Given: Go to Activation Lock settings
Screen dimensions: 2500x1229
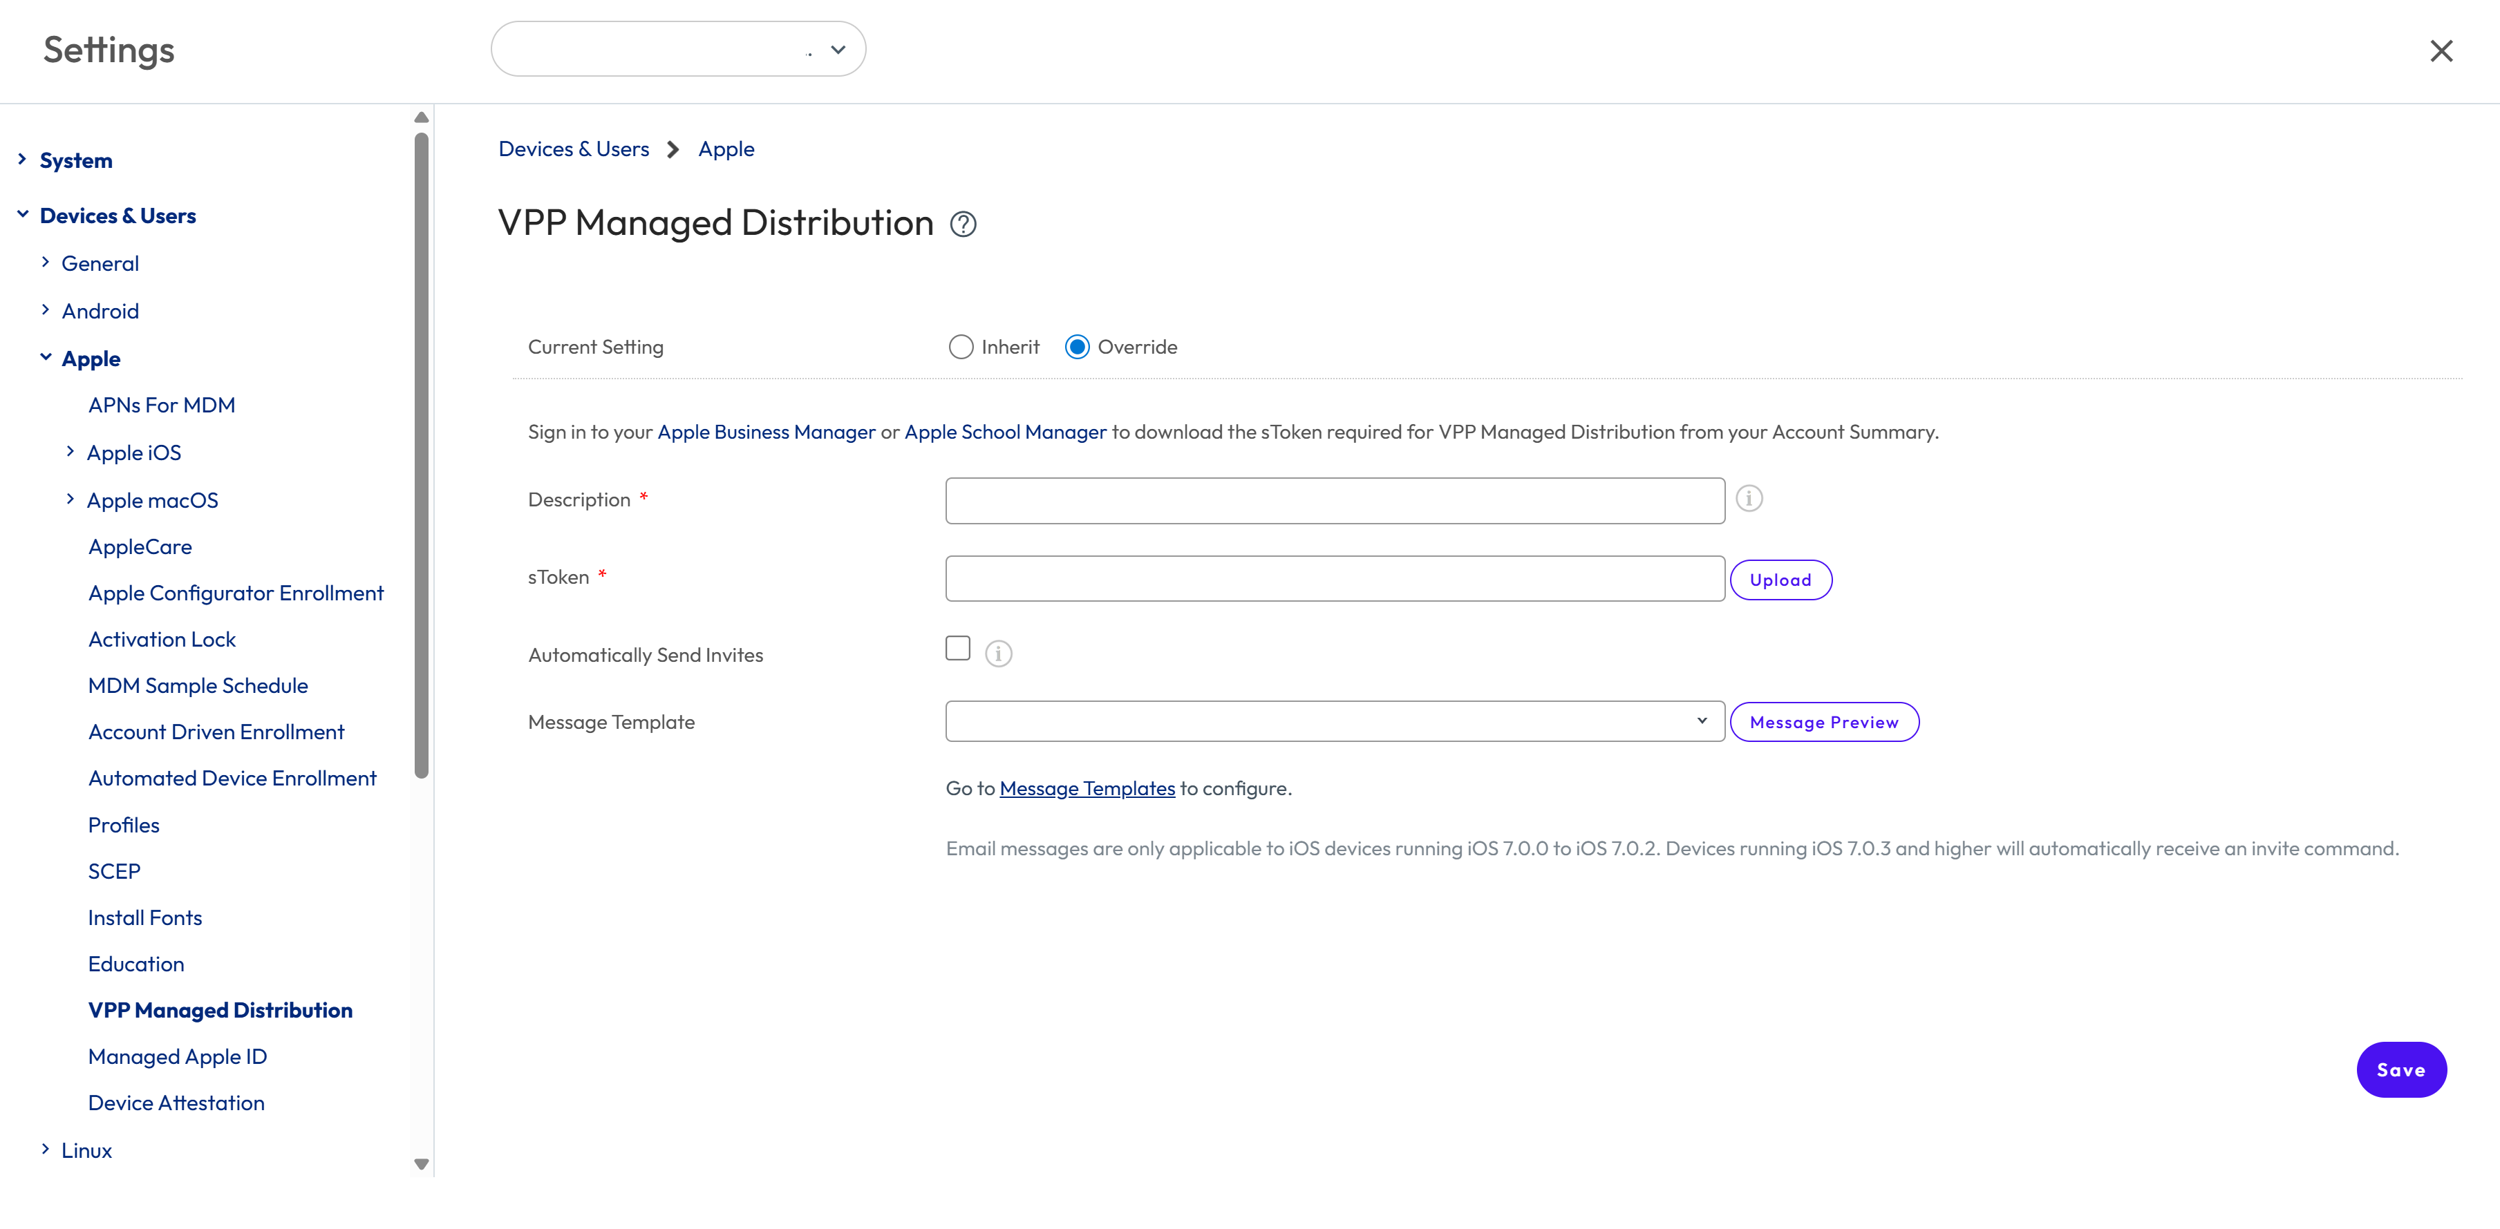Looking at the screenshot, I should [162, 640].
